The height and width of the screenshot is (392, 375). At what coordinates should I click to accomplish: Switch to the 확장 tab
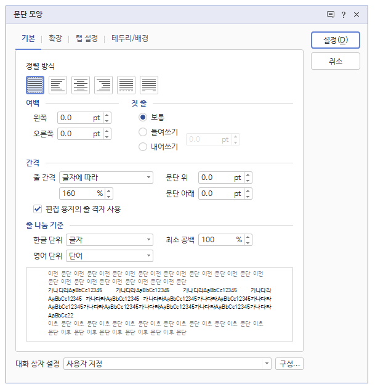coord(55,38)
